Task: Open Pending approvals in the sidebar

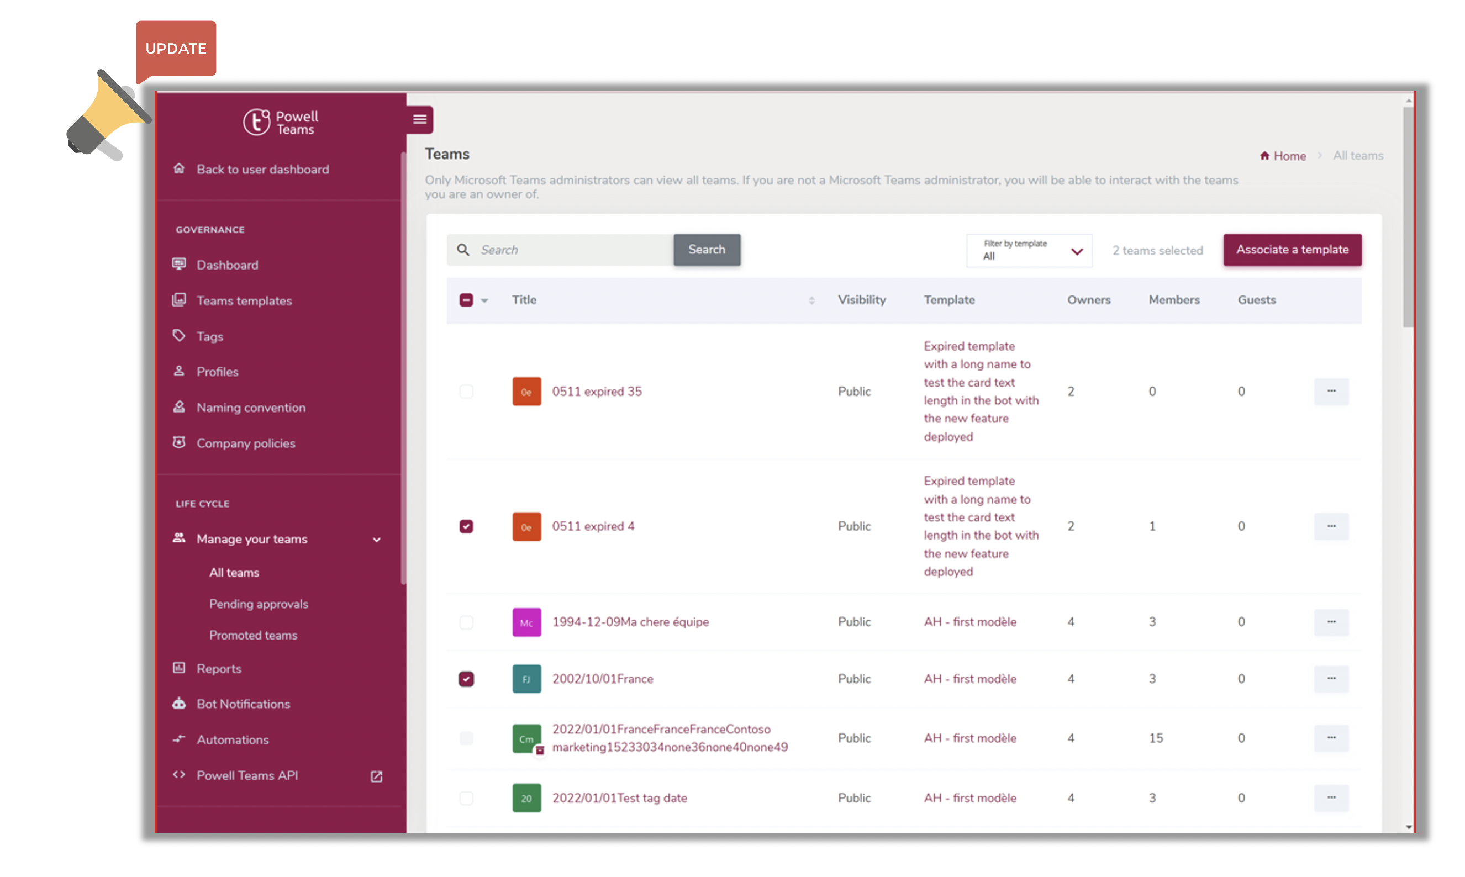Action: pos(258,604)
